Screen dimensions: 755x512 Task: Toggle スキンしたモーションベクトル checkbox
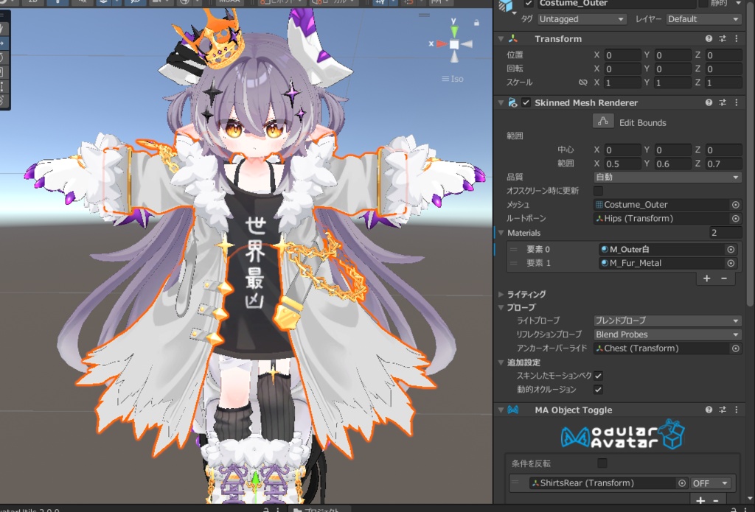(598, 376)
